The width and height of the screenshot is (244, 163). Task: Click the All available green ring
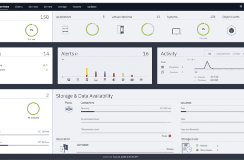coord(33,109)
